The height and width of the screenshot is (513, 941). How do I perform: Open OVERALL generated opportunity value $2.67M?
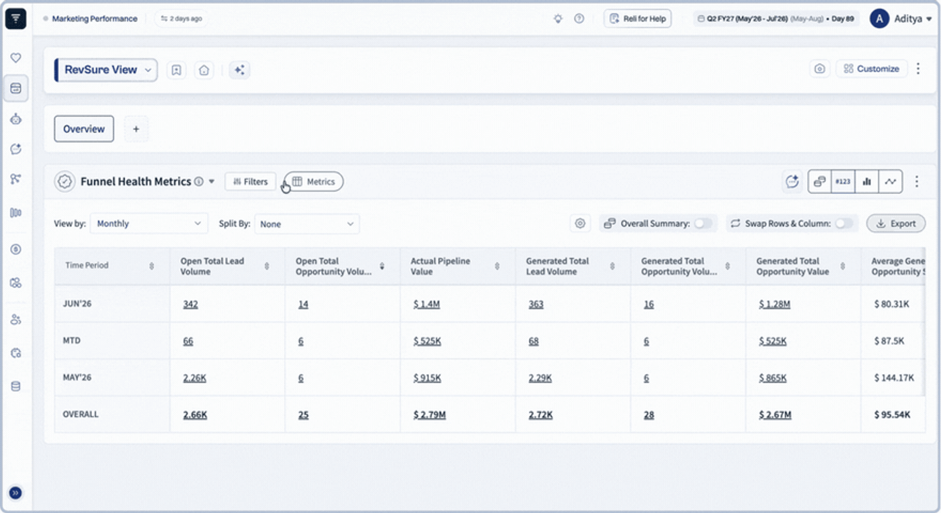[775, 415]
